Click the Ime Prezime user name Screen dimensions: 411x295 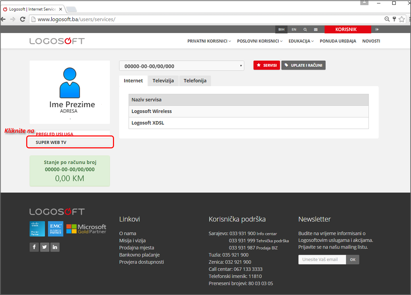pyautogui.click(x=72, y=105)
